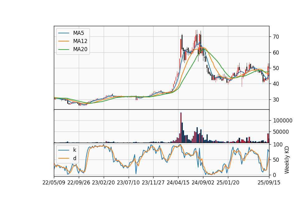299x215 pixels.
Task: Click the MA20 legend label
Action: [80, 49]
